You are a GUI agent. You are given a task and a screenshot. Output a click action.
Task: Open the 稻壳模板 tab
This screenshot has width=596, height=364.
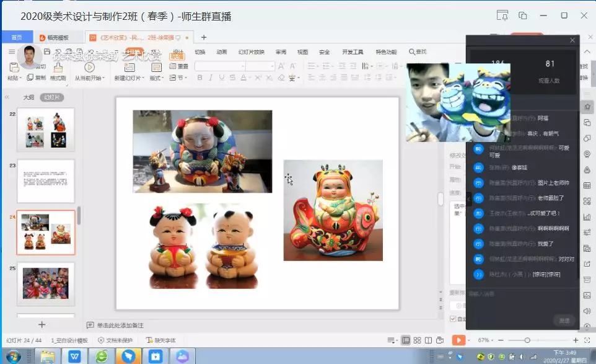click(59, 37)
